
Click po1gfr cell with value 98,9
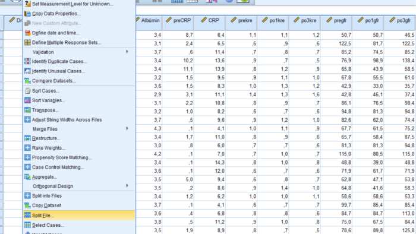click(x=368, y=61)
